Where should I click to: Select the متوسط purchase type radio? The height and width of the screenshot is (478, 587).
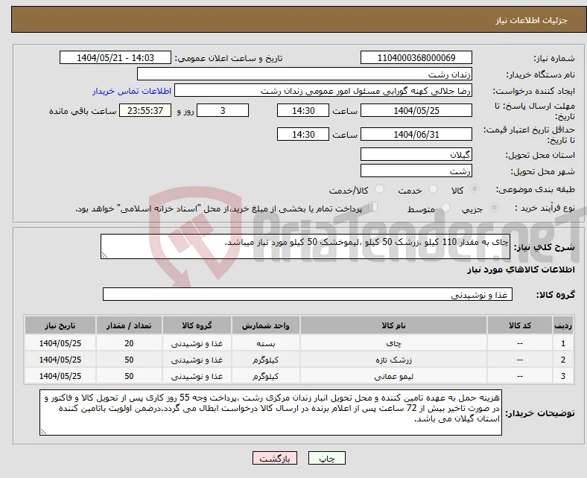click(x=445, y=207)
